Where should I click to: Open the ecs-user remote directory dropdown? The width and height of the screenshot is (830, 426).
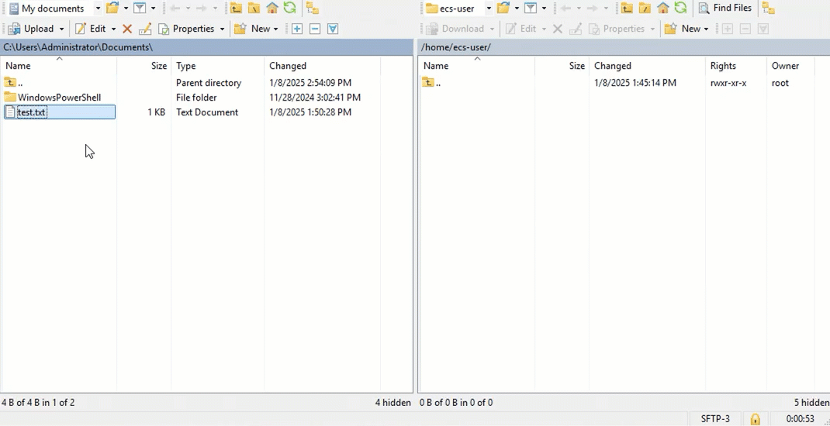(489, 9)
